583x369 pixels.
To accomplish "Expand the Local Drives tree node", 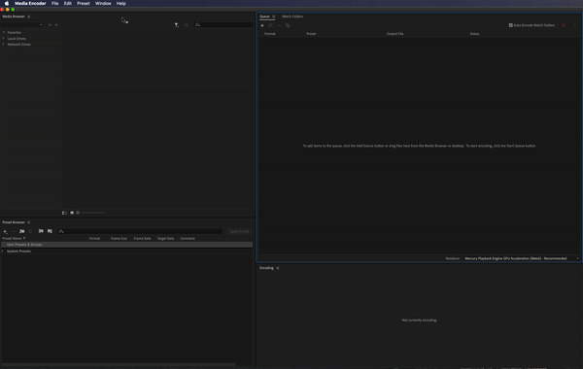I will 4,38.
